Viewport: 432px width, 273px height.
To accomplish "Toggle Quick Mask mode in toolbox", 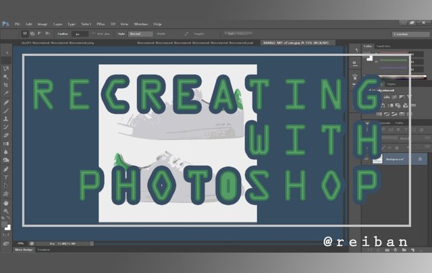I will [x=6, y=235].
